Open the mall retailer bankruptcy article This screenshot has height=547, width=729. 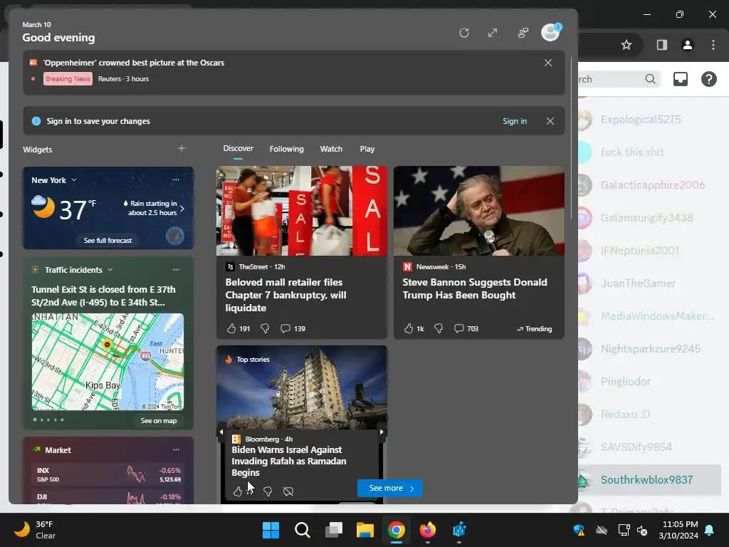pos(285,295)
